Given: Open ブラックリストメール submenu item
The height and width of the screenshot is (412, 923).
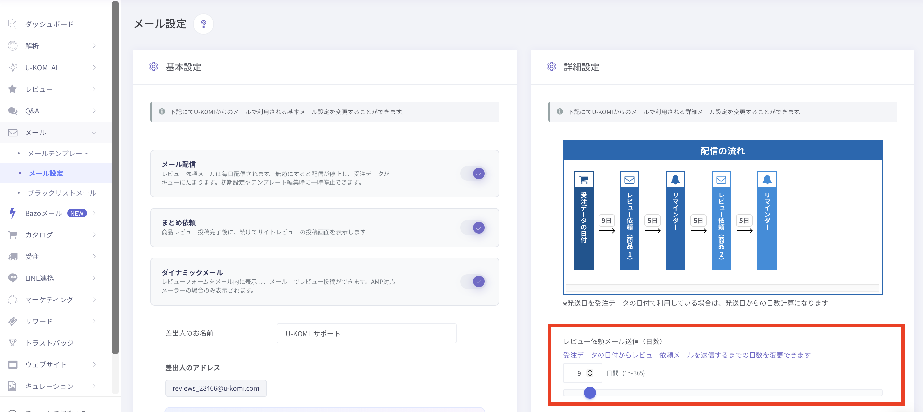Looking at the screenshot, I should coord(62,193).
